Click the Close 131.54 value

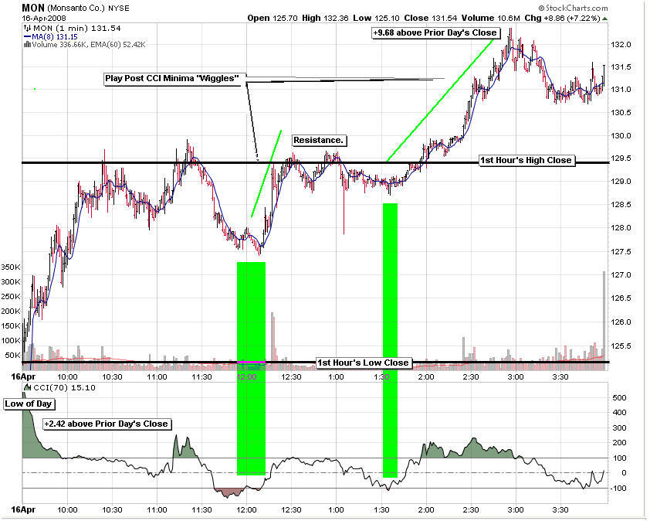(x=431, y=19)
